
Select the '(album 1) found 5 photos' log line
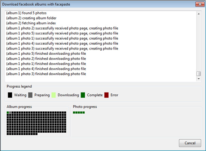point(26,13)
